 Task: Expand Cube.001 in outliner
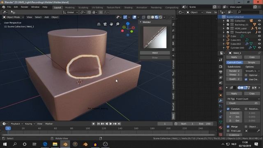[224, 40]
